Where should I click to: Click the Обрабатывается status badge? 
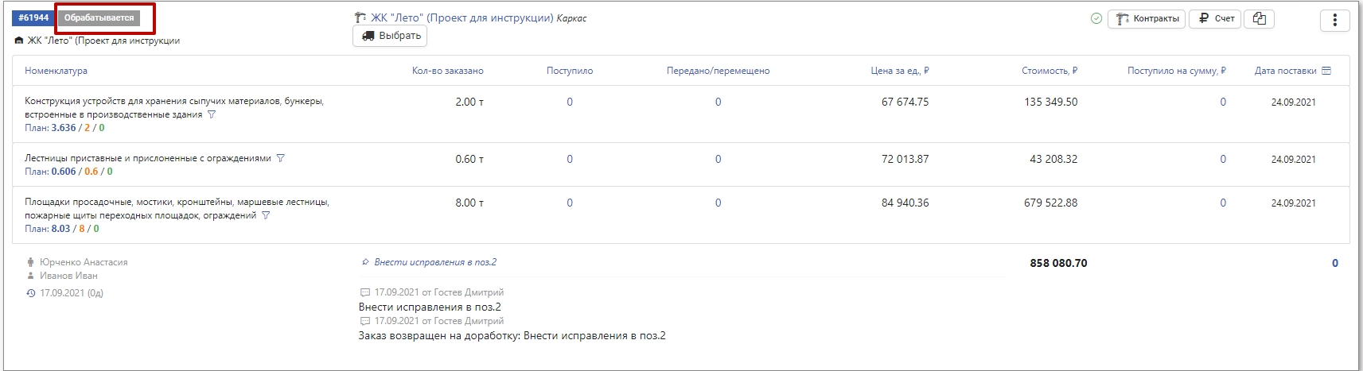click(x=99, y=17)
